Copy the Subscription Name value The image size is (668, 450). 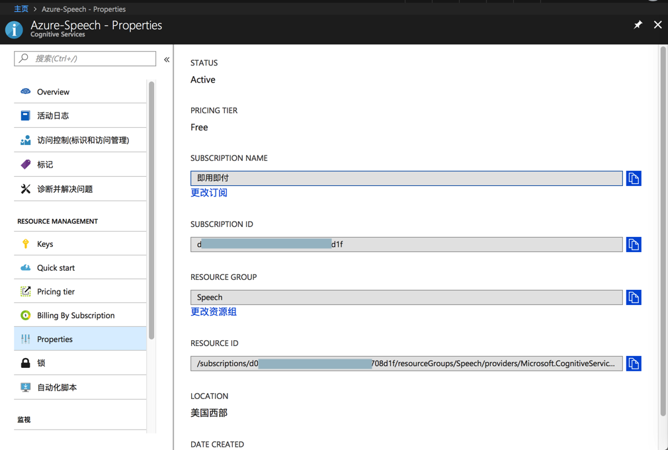click(x=634, y=179)
